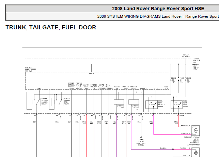Click the "Power Striker Closed Relay" text label
This screenshot has width=219, height=157.
point(45,101)
